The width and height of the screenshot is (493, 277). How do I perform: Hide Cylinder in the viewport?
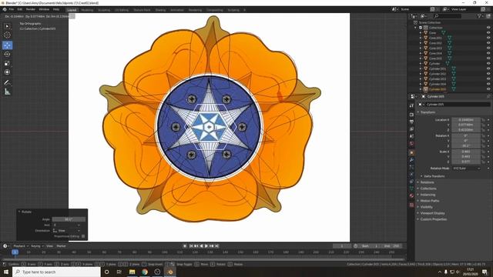(488, 63)
